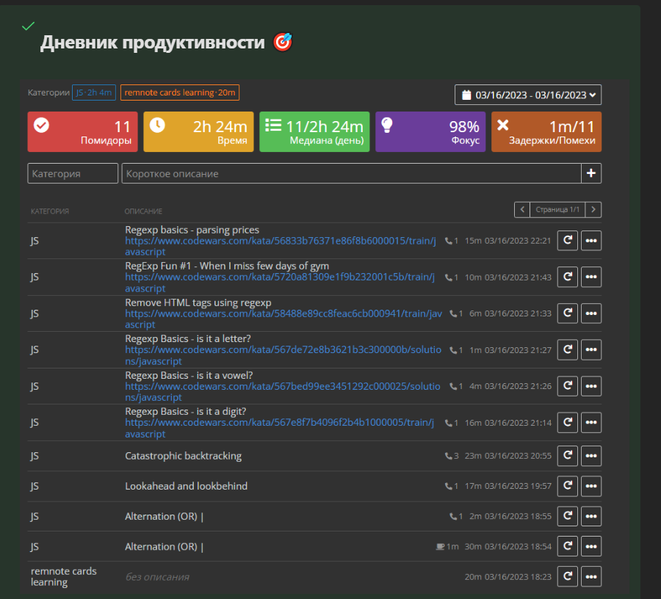661x599 pixels.
Task: Select the green Медиана (день) tile
Action: coord(314,132)
